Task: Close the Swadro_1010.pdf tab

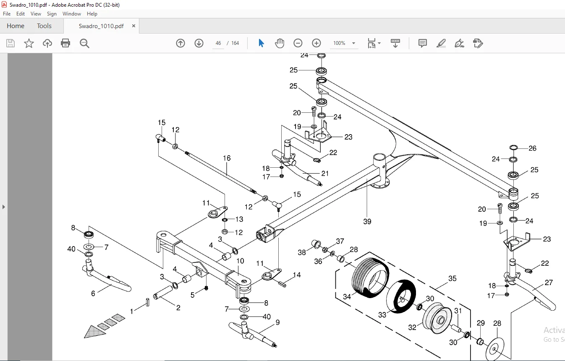Action: [133, 26]
